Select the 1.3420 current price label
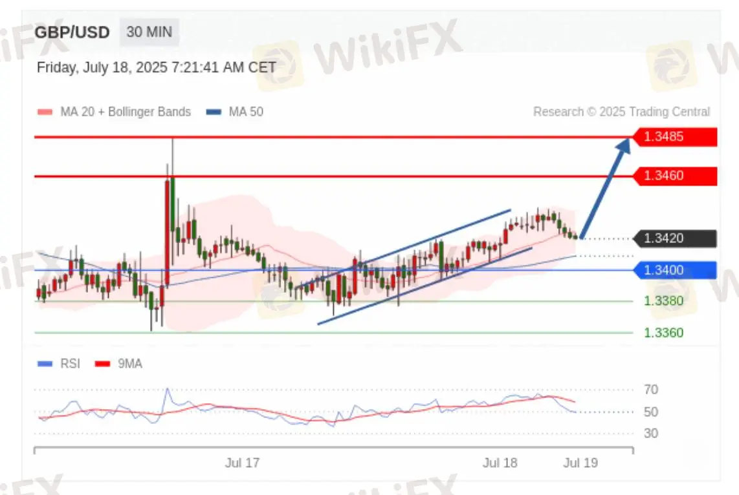 tap(674, 238)
